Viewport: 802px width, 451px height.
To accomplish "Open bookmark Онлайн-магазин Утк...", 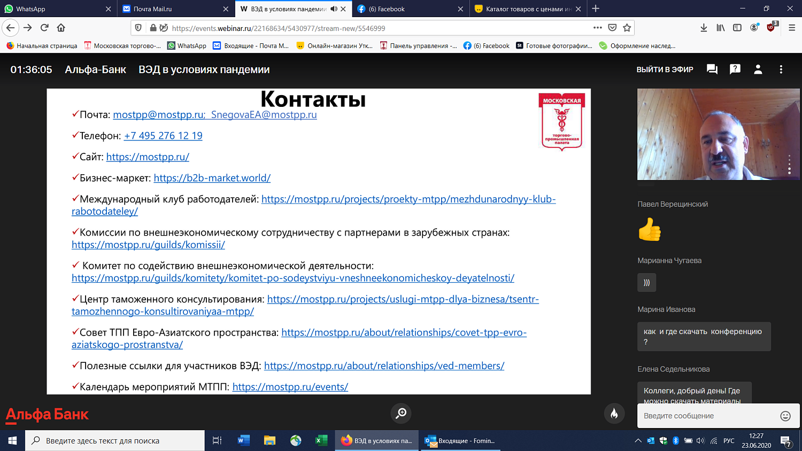I will 335,46.
